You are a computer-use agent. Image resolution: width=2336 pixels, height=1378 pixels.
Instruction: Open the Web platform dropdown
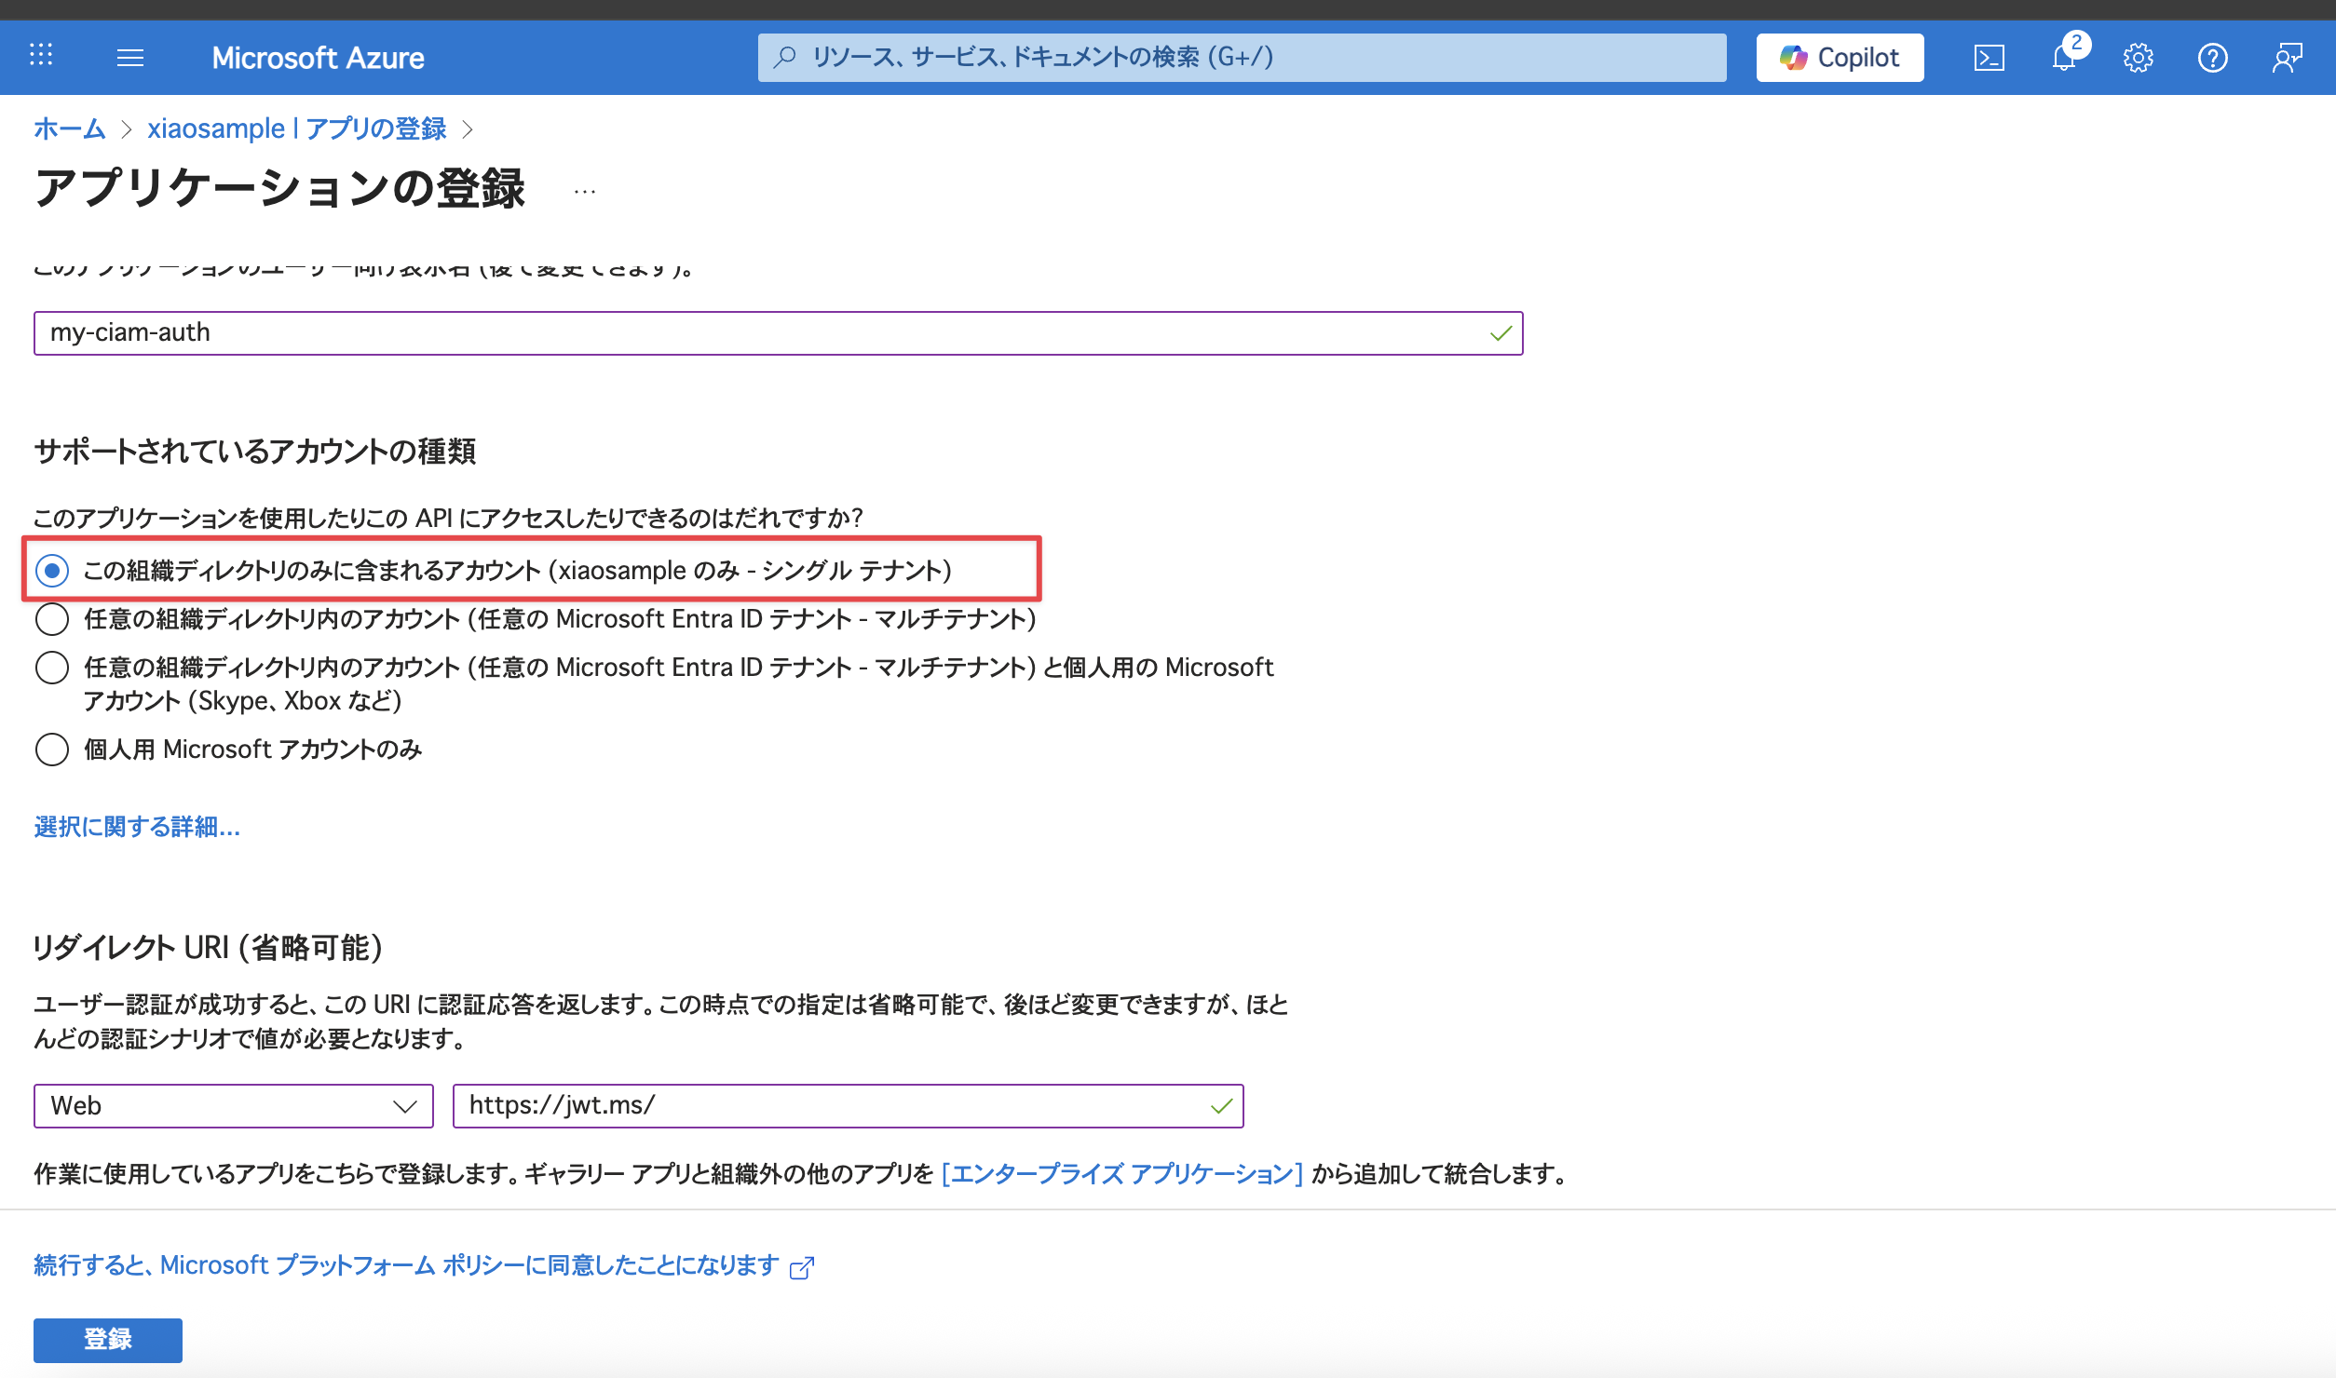coord(233,1106)
